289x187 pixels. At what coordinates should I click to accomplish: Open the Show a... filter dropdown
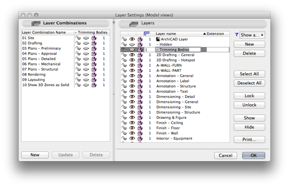coord(252,35)
